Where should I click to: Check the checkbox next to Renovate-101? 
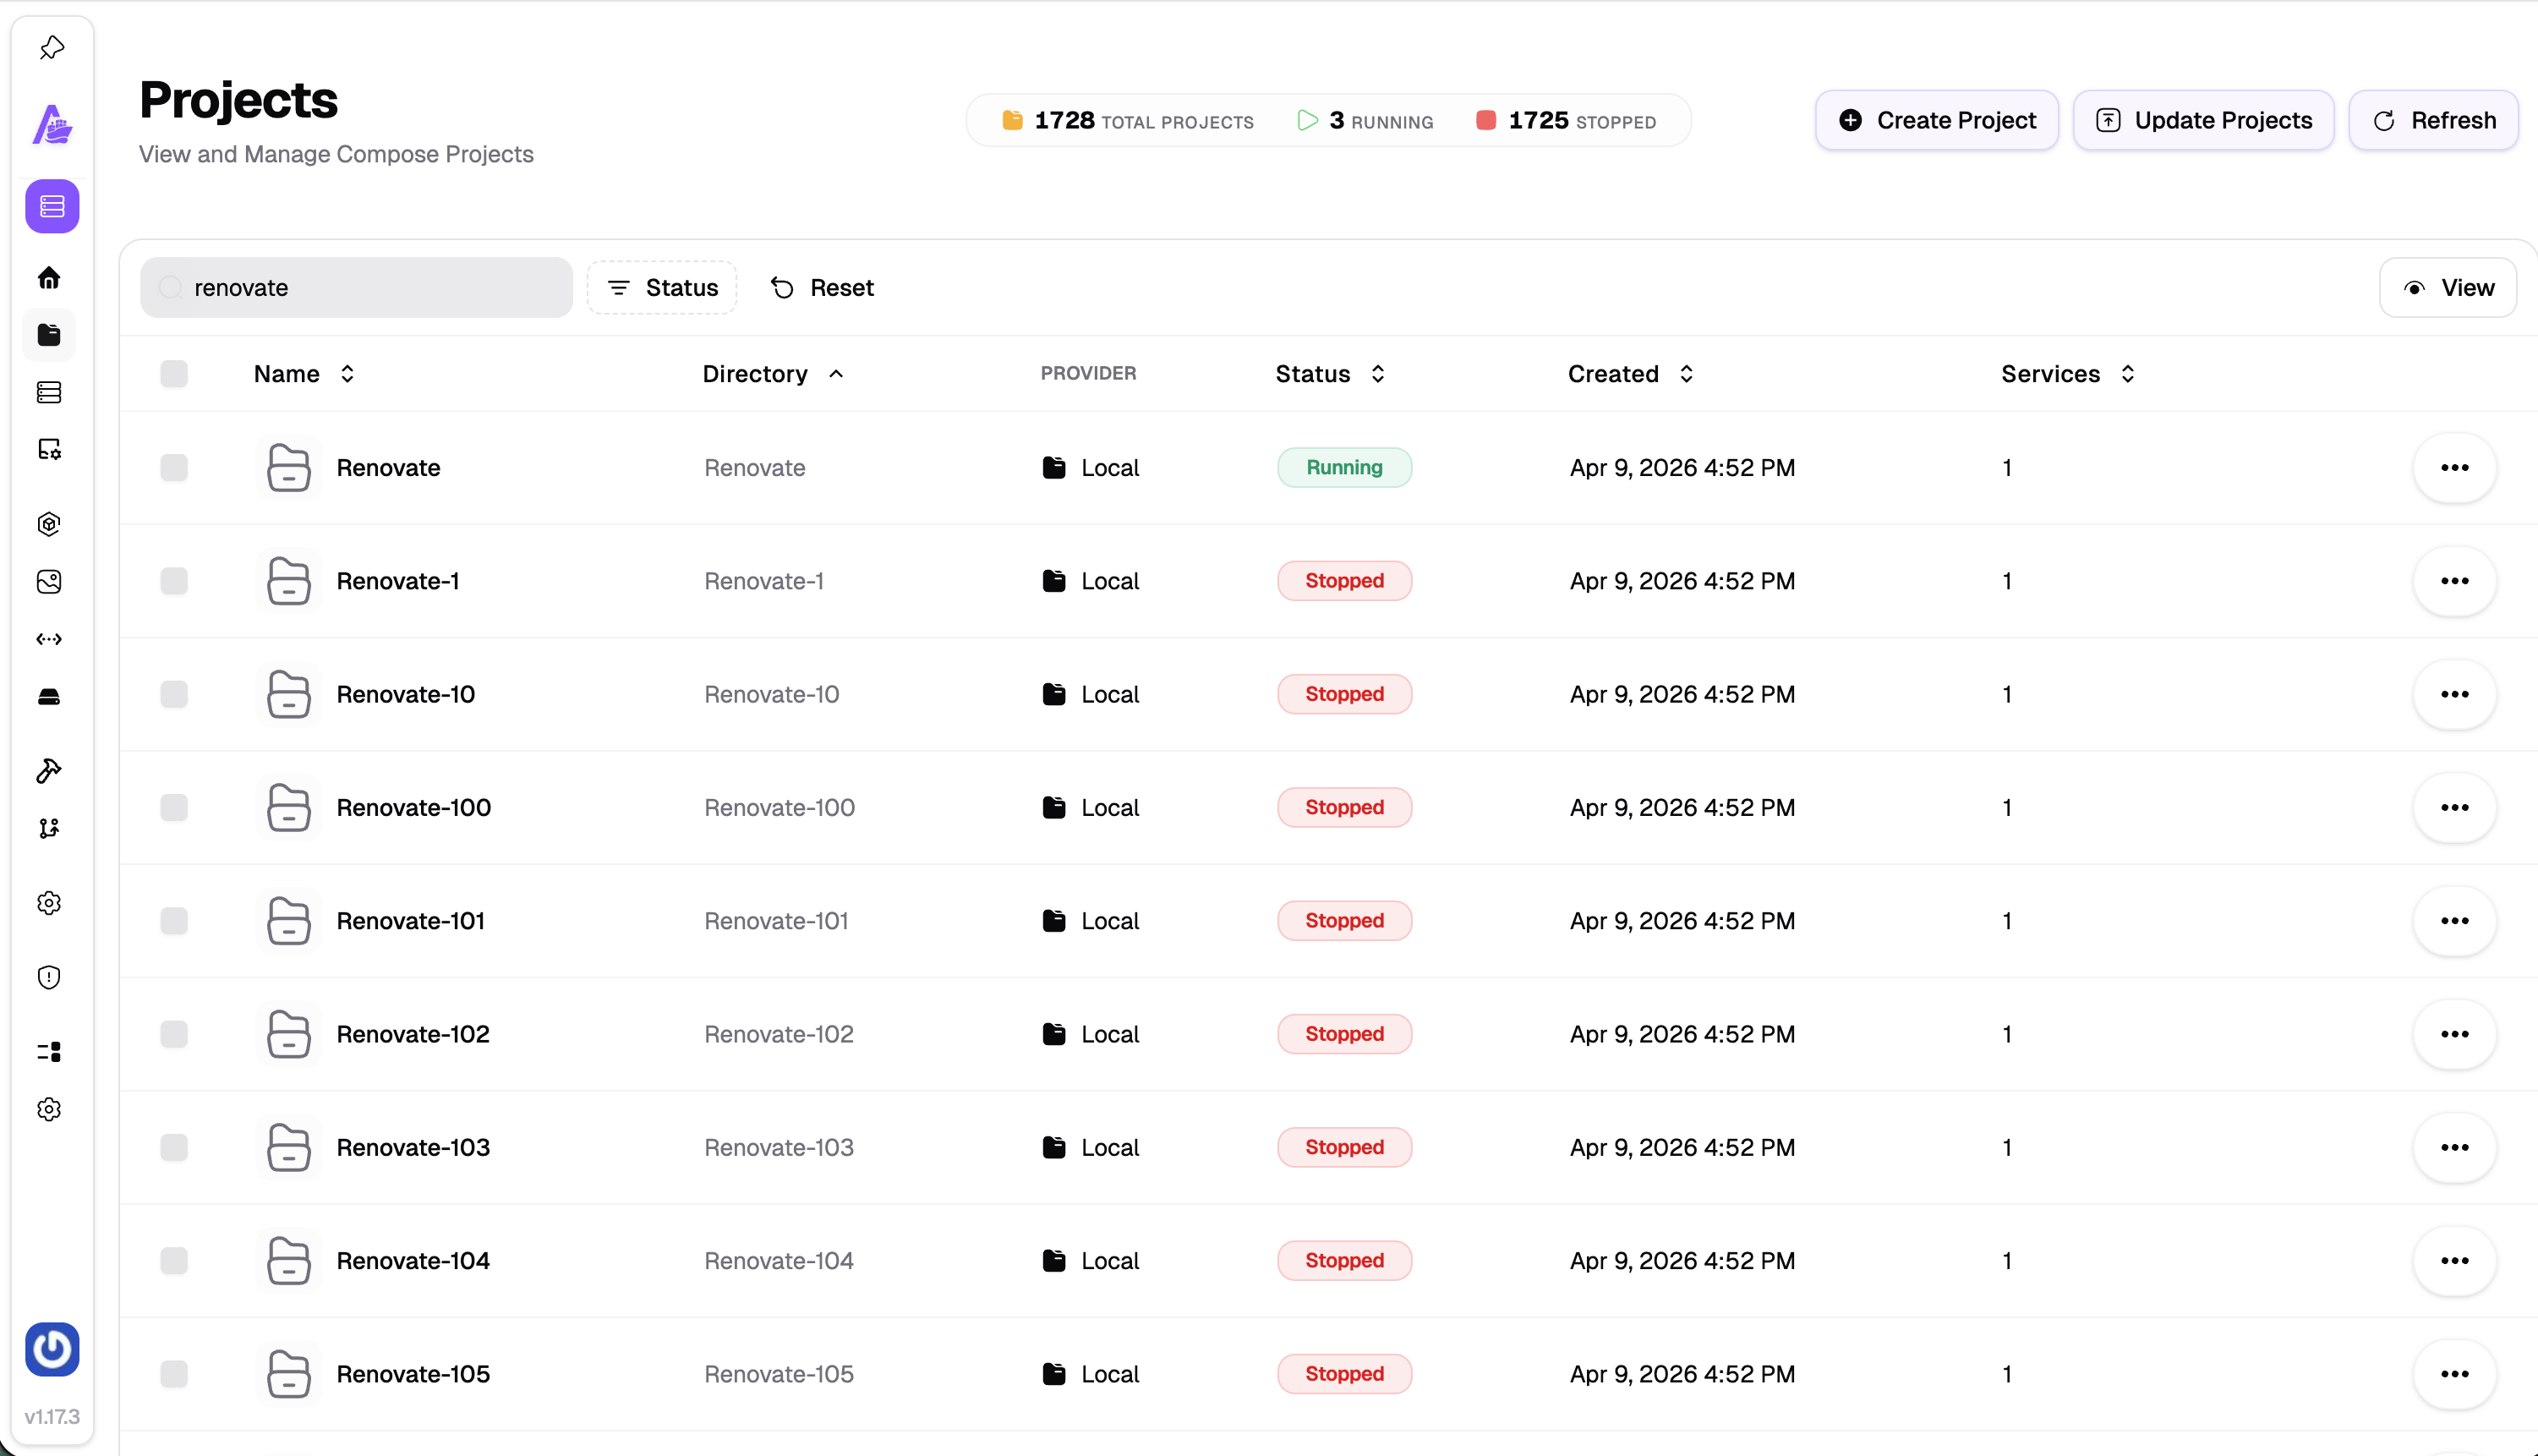tap(175, 921)
